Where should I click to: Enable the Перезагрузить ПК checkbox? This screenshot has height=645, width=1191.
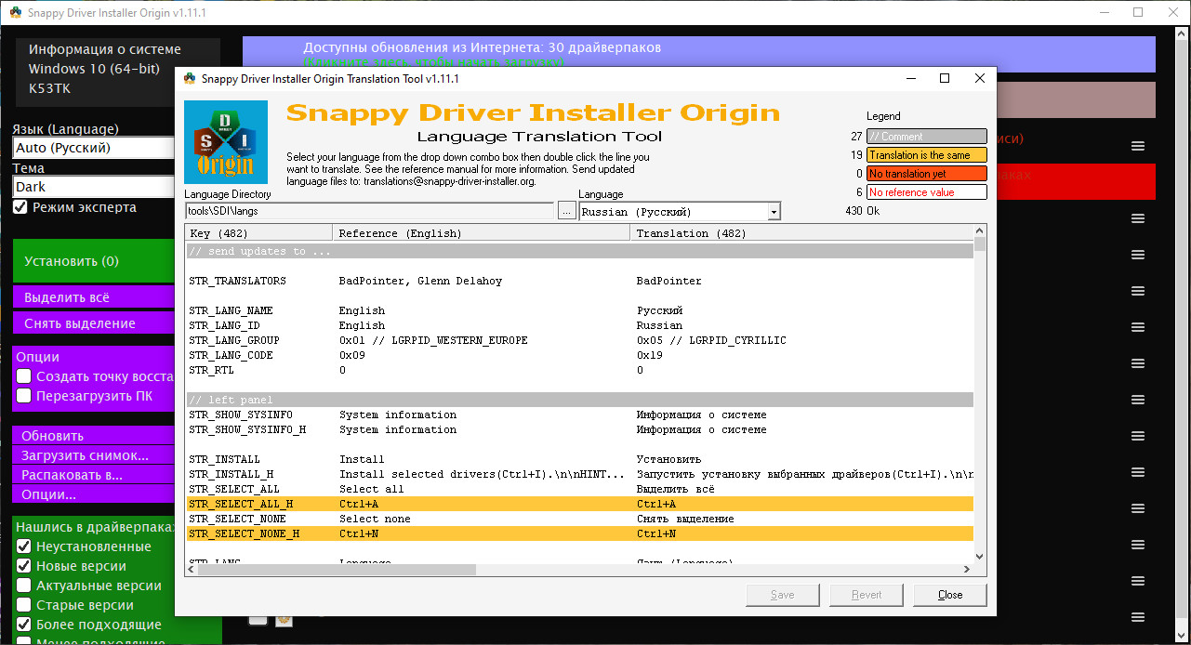[x=24, y=396]
